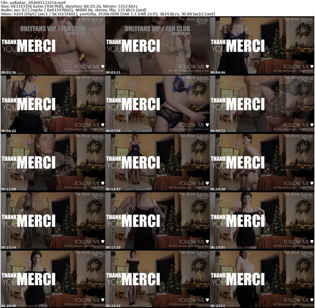This screenshot has height=308, width=315.
Task: View the frame marked 00:20:40
Action: tap(53, 279)
